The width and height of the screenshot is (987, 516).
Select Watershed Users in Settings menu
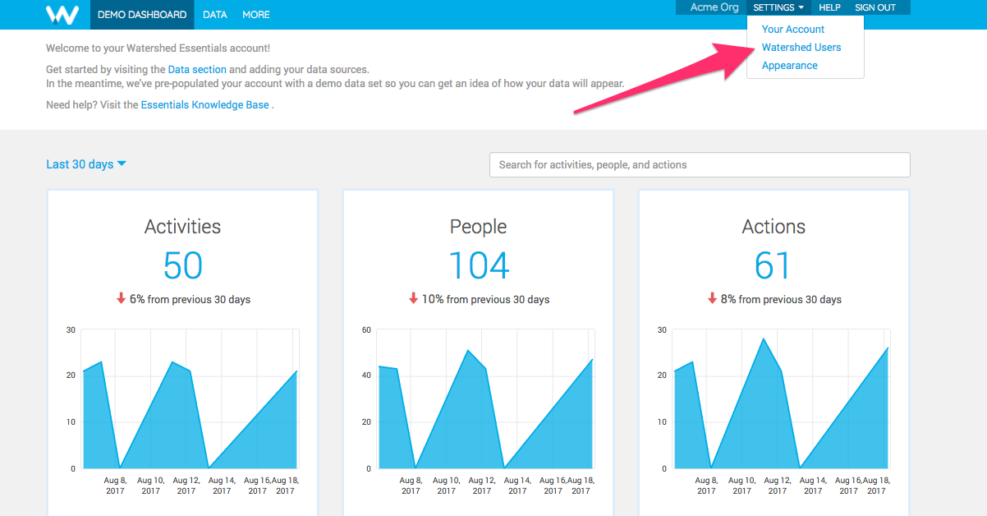tap(801, 47)
